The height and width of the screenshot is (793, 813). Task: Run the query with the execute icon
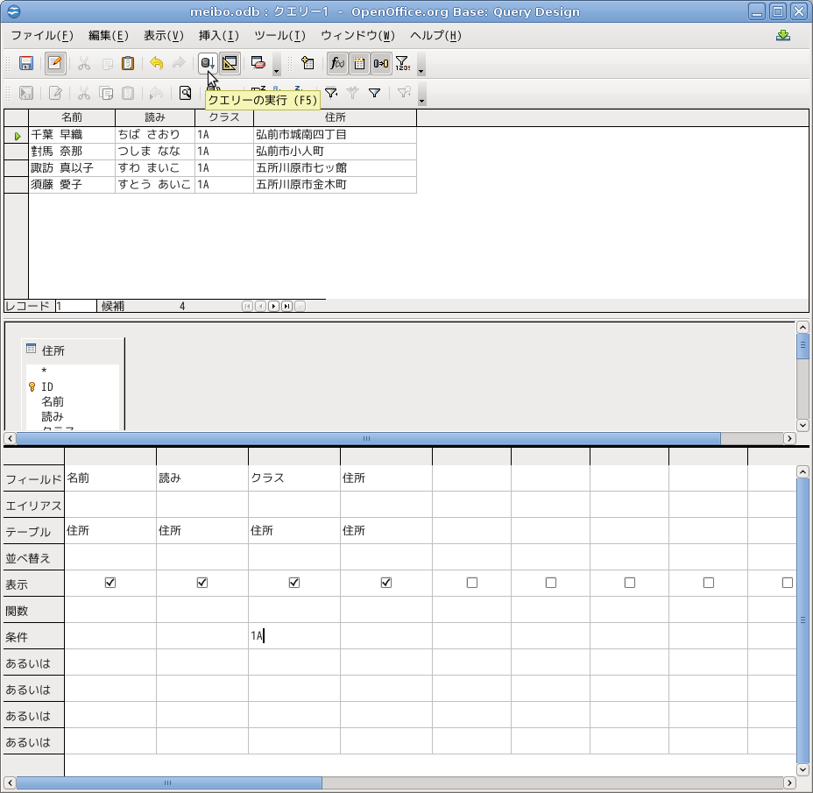point(208,64)
